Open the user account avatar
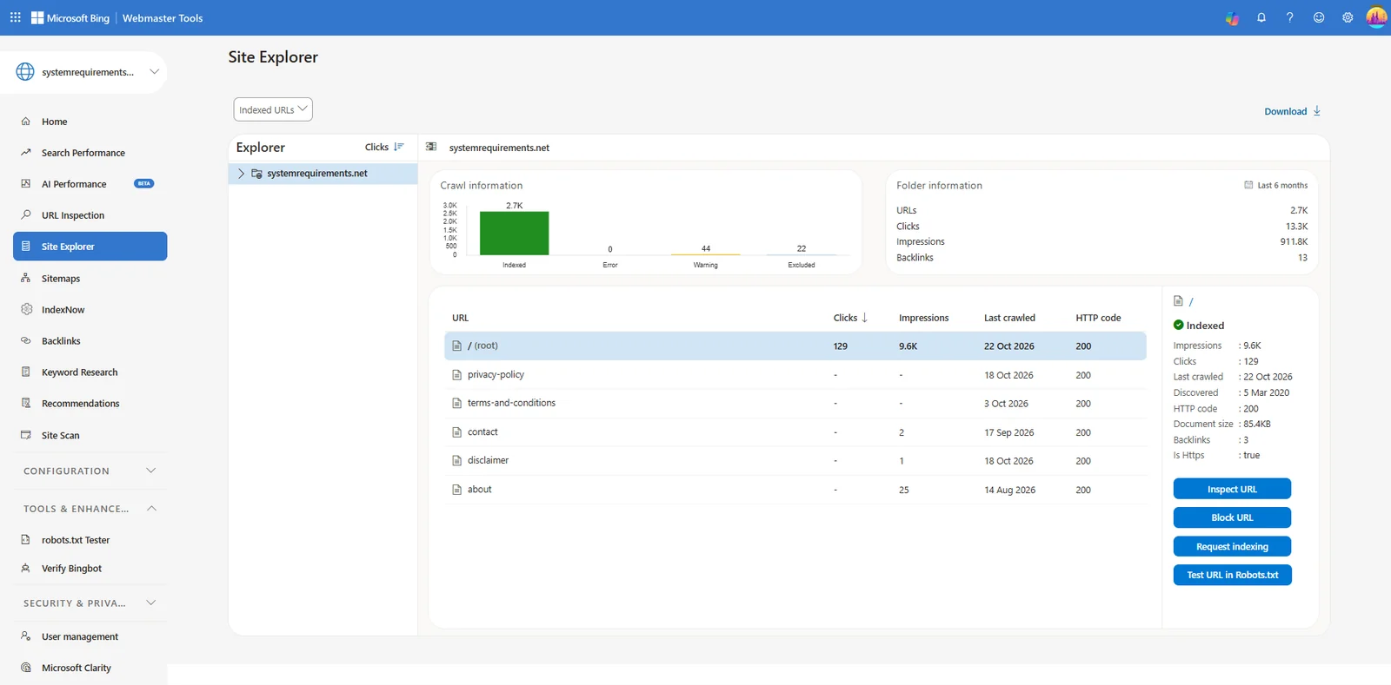The height and width of the screenshot is (685, 1391). [1376, 17]
